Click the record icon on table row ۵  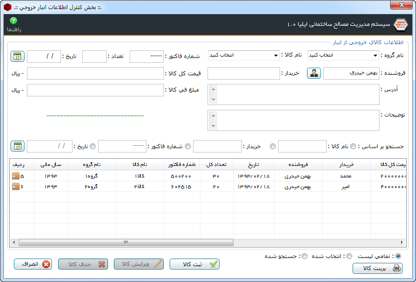[x=15, y=176]
